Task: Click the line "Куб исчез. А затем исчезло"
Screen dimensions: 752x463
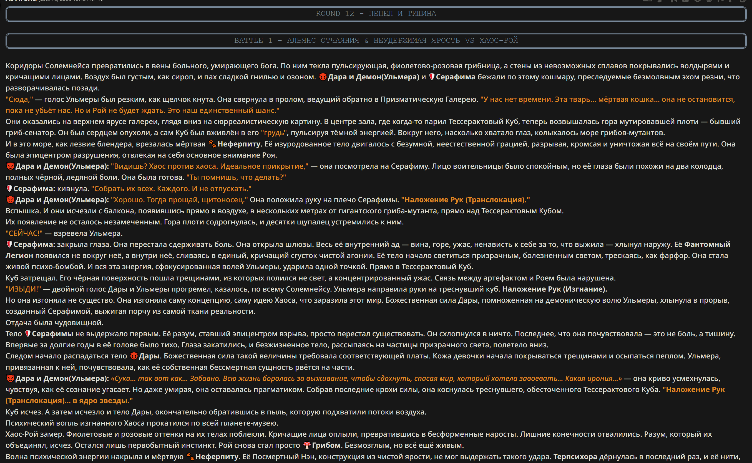Action: coord(216,412)
